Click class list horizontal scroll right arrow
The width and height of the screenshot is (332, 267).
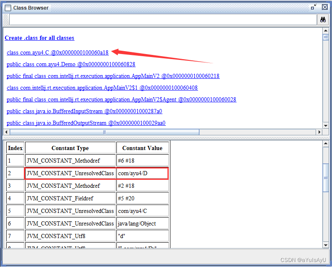point(319,132)
